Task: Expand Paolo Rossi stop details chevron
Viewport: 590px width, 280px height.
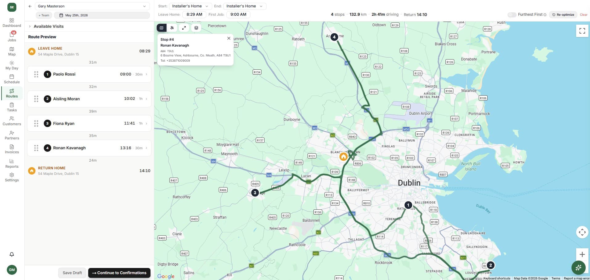Action: (146, 74)
